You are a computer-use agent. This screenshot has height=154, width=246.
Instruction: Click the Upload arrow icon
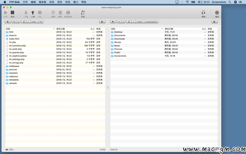click(x=33, y=13)
